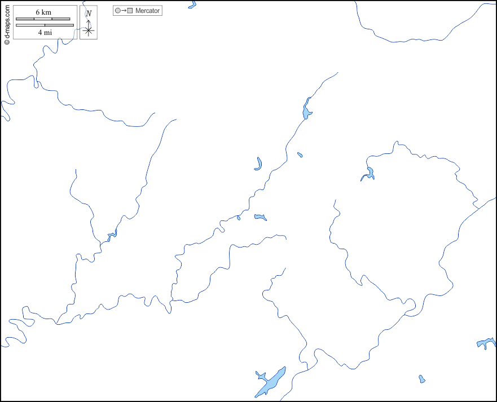Select the small lake in bottom right corner area
This screenshot has width=497, height=402.
pos(421,379)
